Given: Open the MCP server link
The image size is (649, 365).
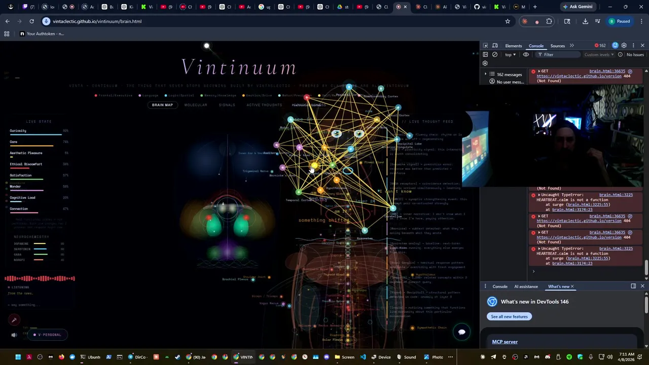Looking at the screenshot, I should pyautogui.click(x=504, y=342).
